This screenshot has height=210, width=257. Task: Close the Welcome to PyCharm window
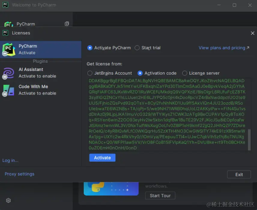pos(250,5)
